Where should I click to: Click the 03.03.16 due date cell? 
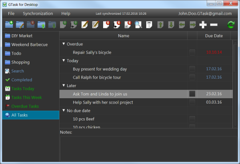214,102
